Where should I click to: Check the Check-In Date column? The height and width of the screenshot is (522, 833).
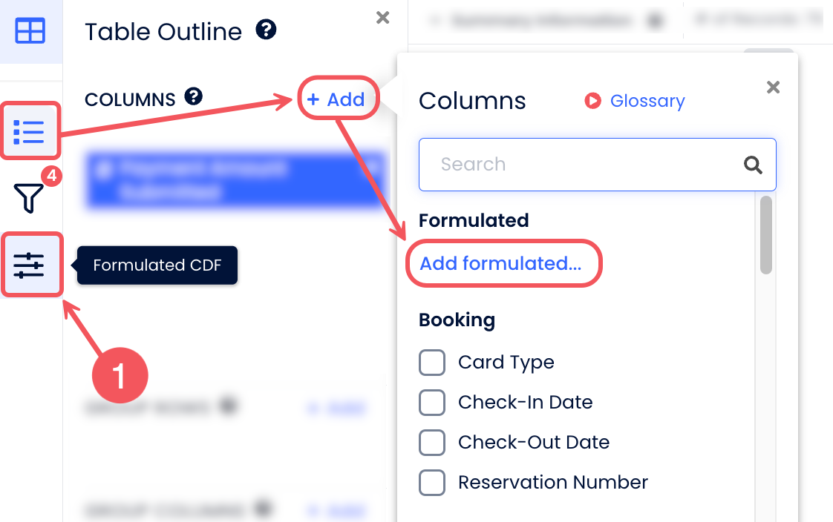(x=432, y=403)
